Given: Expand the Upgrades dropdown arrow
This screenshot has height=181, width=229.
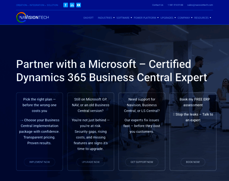Looking at the screenshot, I should 175,18.
